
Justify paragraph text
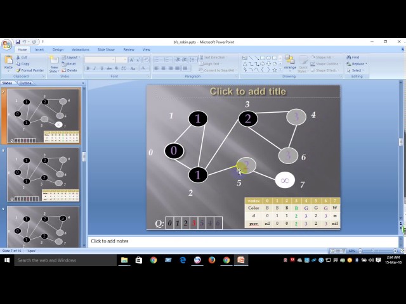pos(178,68)
